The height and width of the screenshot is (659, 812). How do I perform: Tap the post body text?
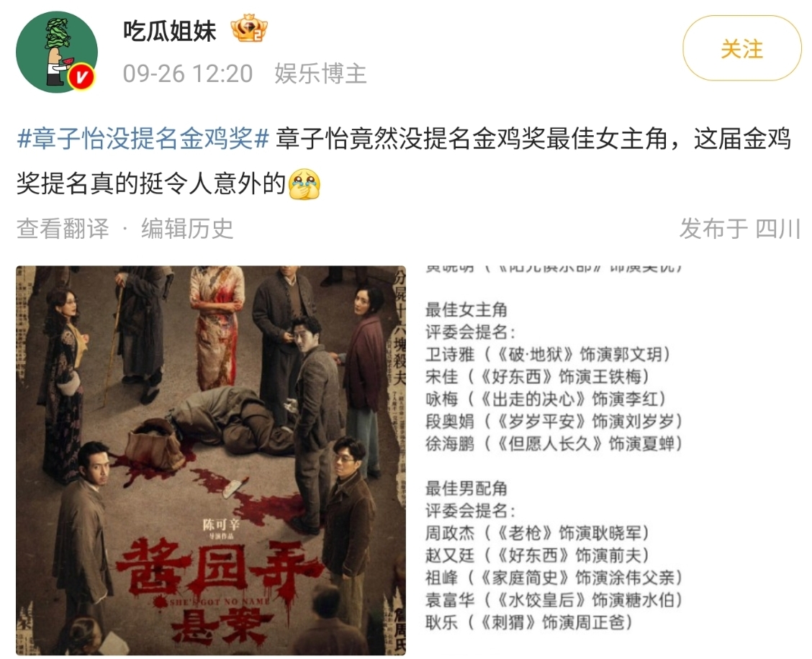404,161
